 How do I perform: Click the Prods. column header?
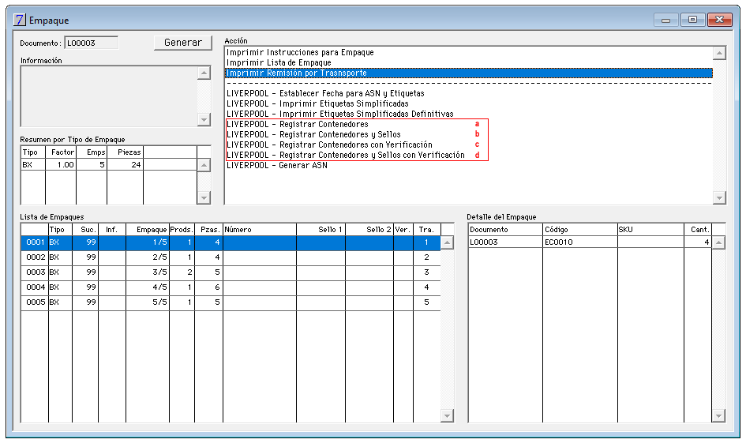[182, 229]
